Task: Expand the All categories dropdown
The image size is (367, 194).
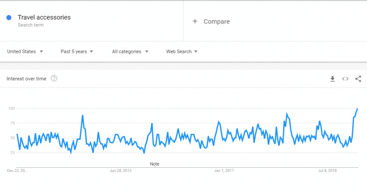Action: click(x=130, y=51)
